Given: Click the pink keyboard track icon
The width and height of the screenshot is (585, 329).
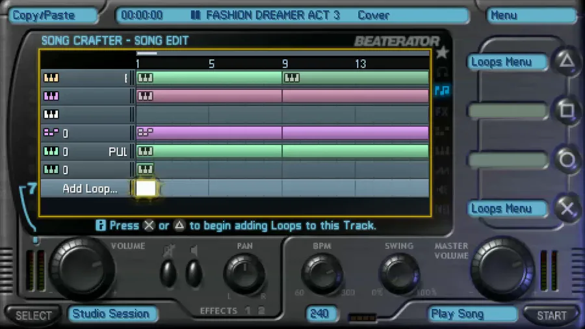Looking at the screenshot, I should tap(51, 96).
